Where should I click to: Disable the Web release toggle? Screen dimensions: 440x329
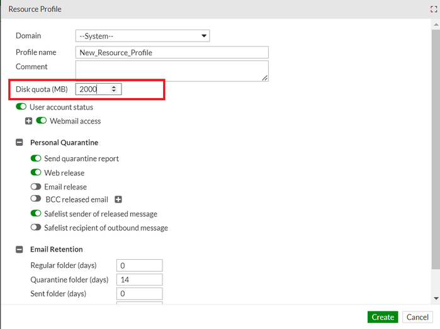click(x=36, y=173)
